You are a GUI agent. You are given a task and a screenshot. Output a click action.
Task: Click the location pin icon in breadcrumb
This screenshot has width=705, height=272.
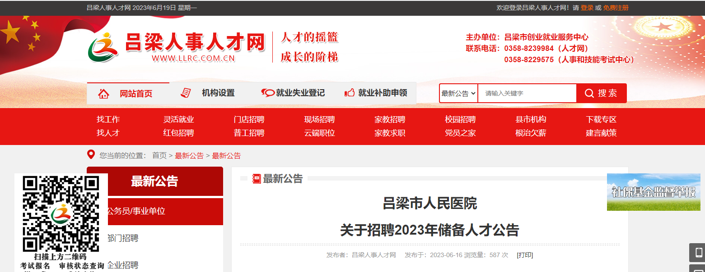91,155
